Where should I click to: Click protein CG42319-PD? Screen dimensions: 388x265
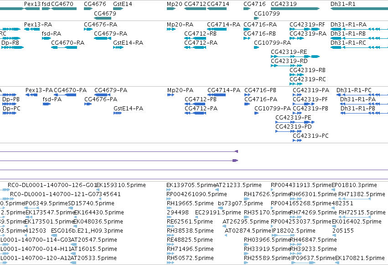(x=289, y=132)
